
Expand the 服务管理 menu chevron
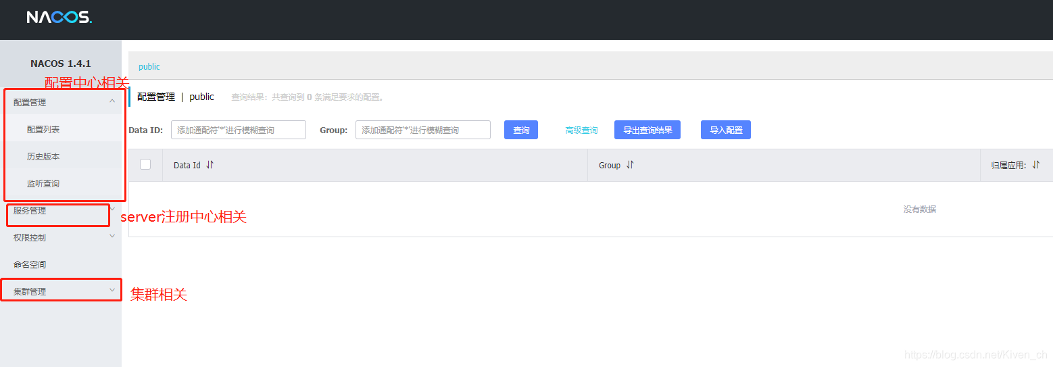112,209
